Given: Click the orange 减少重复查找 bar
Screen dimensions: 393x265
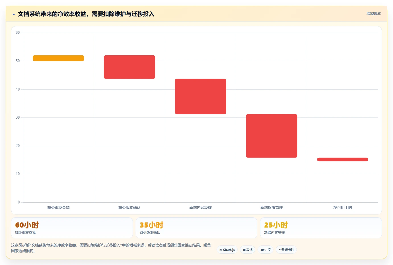Looking at the screenshot, I should tap(58, 58).
